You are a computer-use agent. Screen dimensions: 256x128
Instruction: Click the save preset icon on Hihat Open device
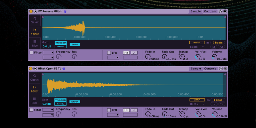[225, 68]
